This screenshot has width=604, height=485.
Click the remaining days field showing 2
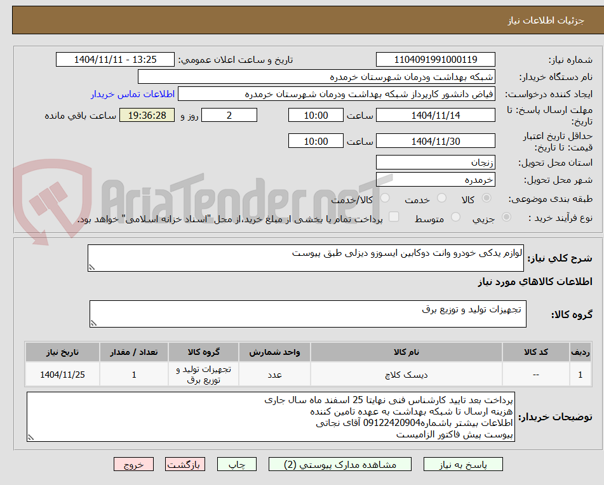coord(229,115)
